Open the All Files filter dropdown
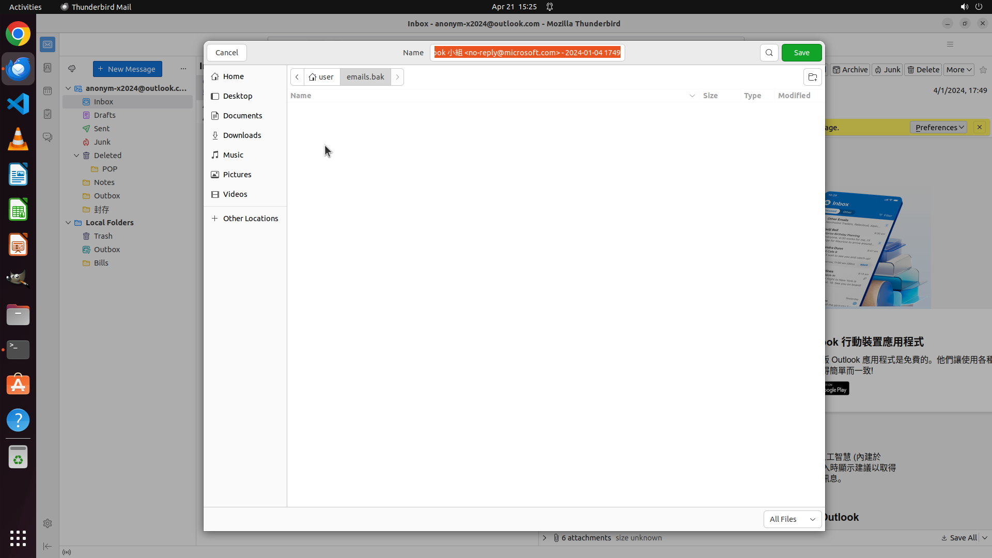This screenshot has height=558, width=992. point(792,519)
